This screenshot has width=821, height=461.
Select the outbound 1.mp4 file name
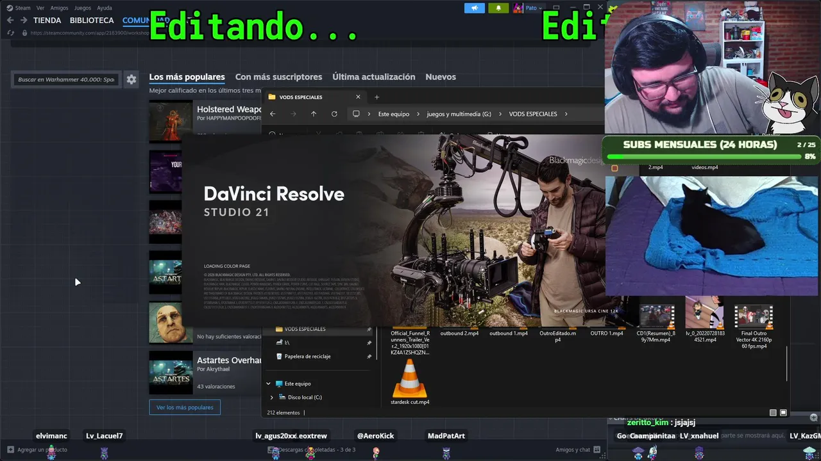[x=509, y=334]
